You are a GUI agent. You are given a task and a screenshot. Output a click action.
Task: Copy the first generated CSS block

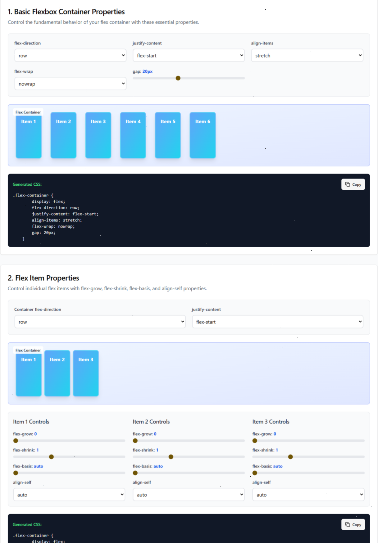353,184
